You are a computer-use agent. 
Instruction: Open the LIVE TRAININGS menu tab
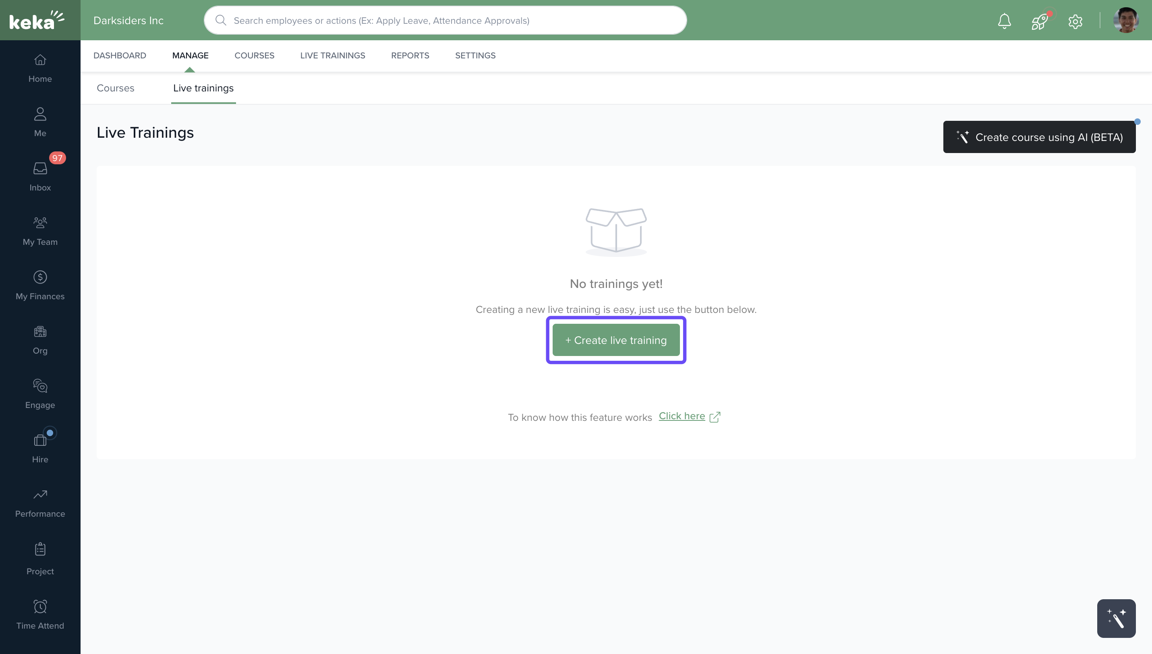pyautogui.click(x=332, y=55)
